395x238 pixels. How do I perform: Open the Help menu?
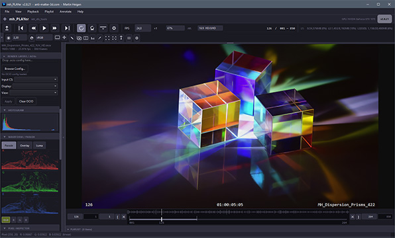(x=80, y=11)
